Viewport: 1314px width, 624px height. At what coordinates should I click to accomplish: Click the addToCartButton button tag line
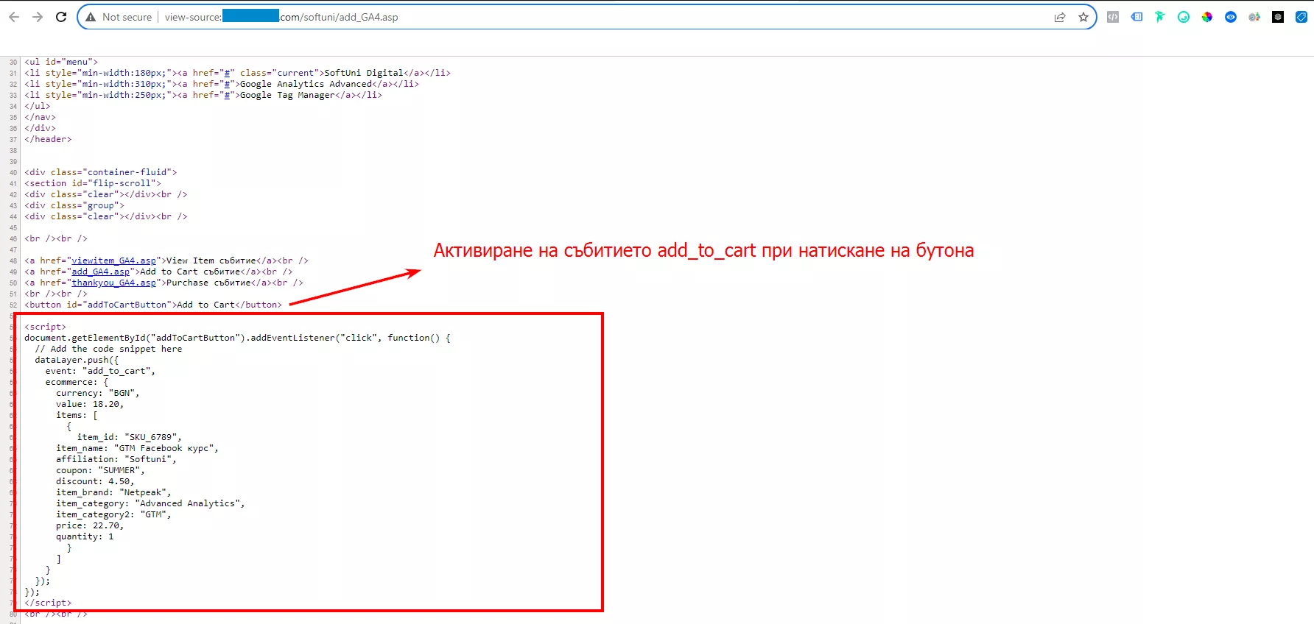[153, 305]
